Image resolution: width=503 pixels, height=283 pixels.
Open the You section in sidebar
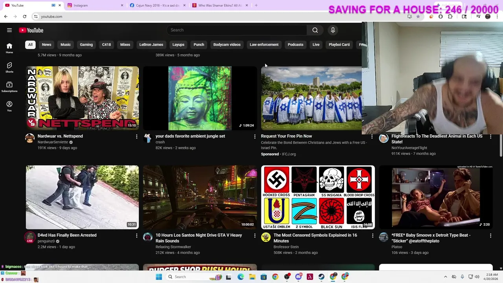pyautogui.click(x=9, y=106)
